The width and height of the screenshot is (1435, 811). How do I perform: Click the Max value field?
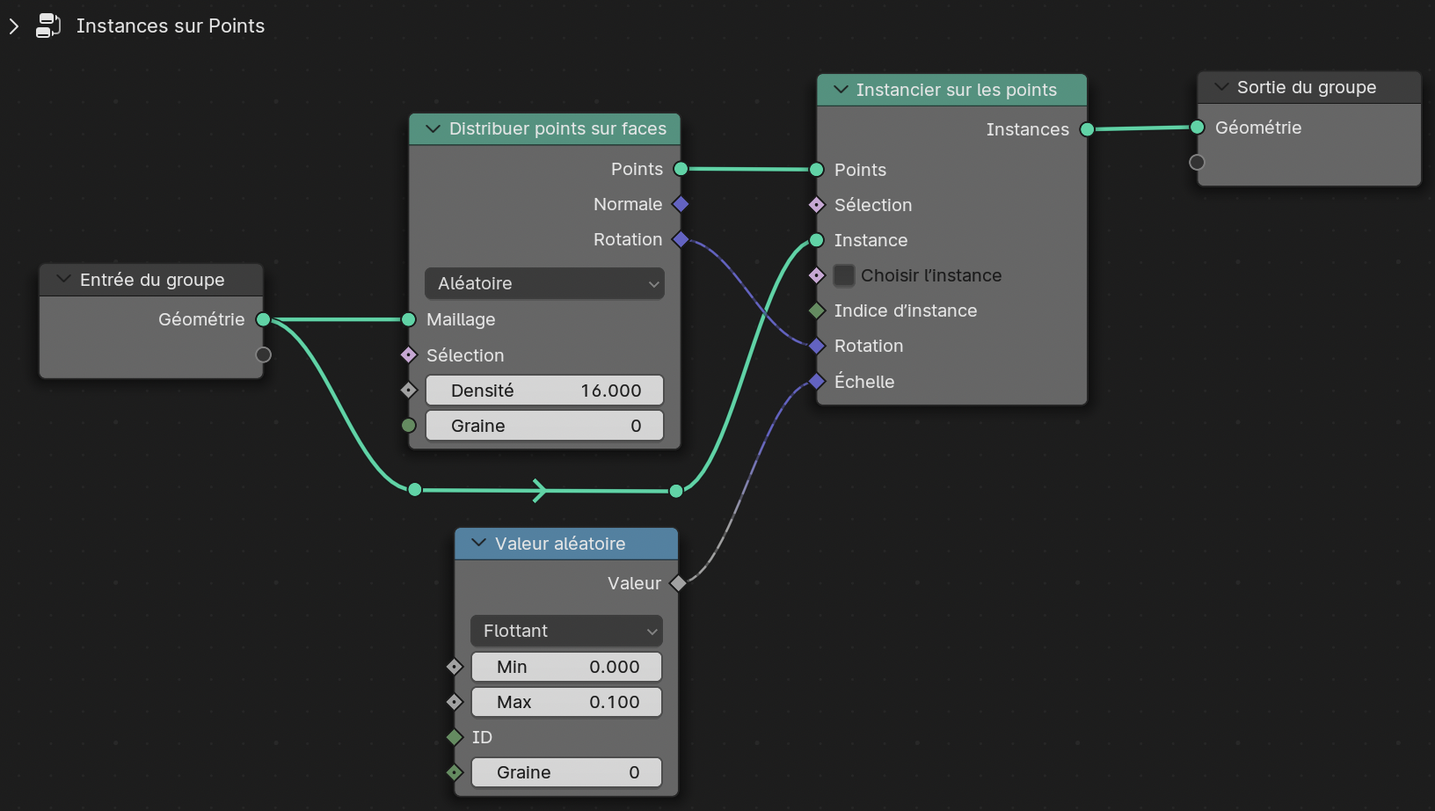(x=566, y=702)
